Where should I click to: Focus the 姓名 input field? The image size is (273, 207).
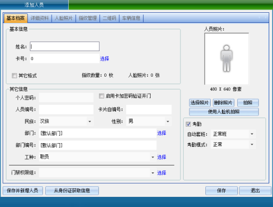(64, 46)
